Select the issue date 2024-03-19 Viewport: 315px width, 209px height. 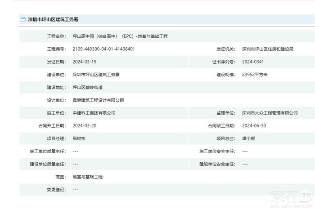(x=84, y=62)
